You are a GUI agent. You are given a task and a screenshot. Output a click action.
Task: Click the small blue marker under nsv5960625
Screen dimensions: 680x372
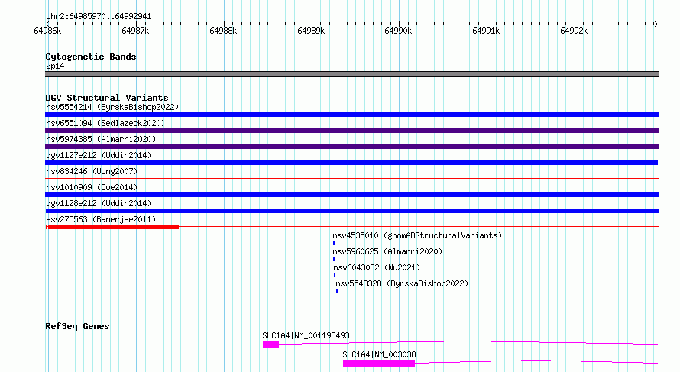[333, 259]
